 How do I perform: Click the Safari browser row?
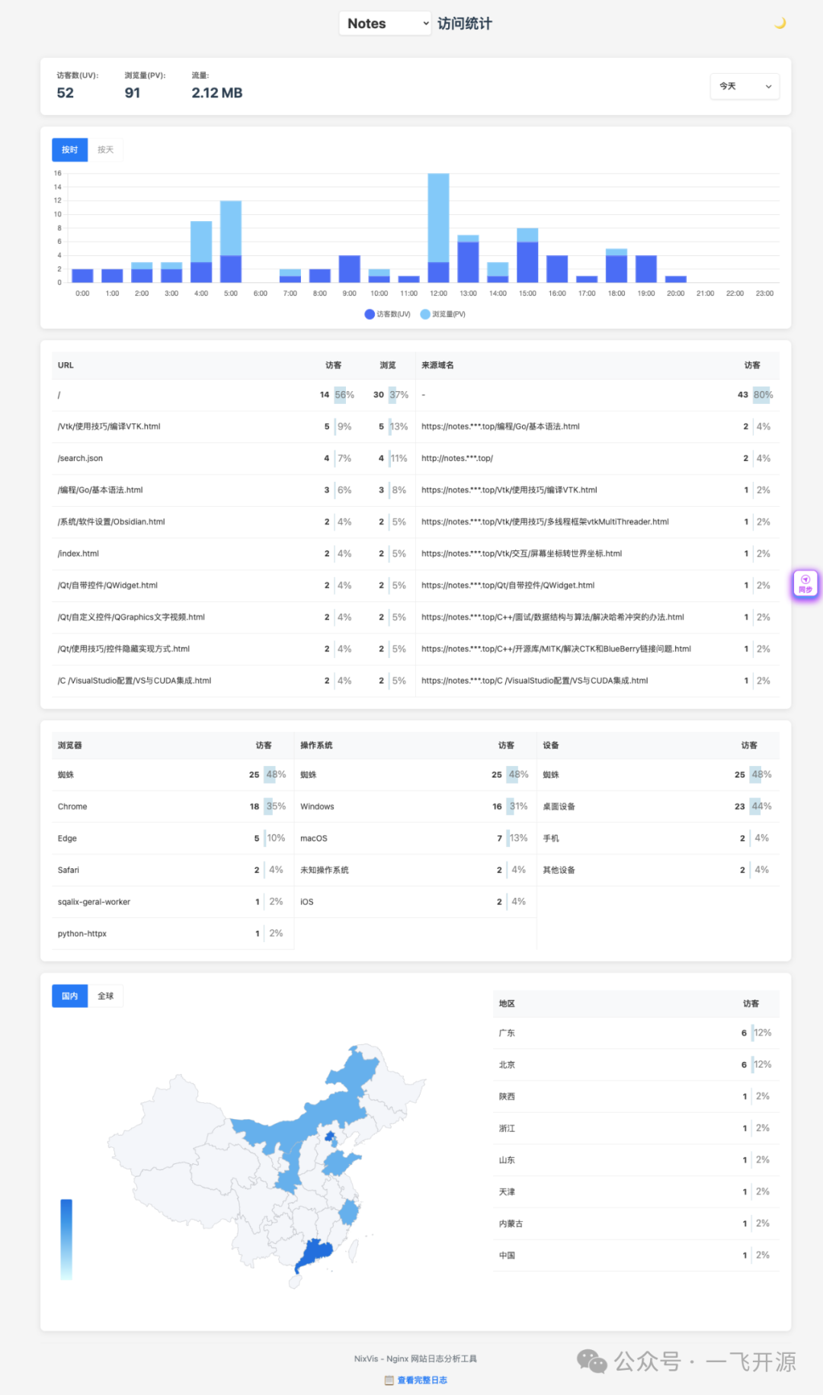coord(173,870)
